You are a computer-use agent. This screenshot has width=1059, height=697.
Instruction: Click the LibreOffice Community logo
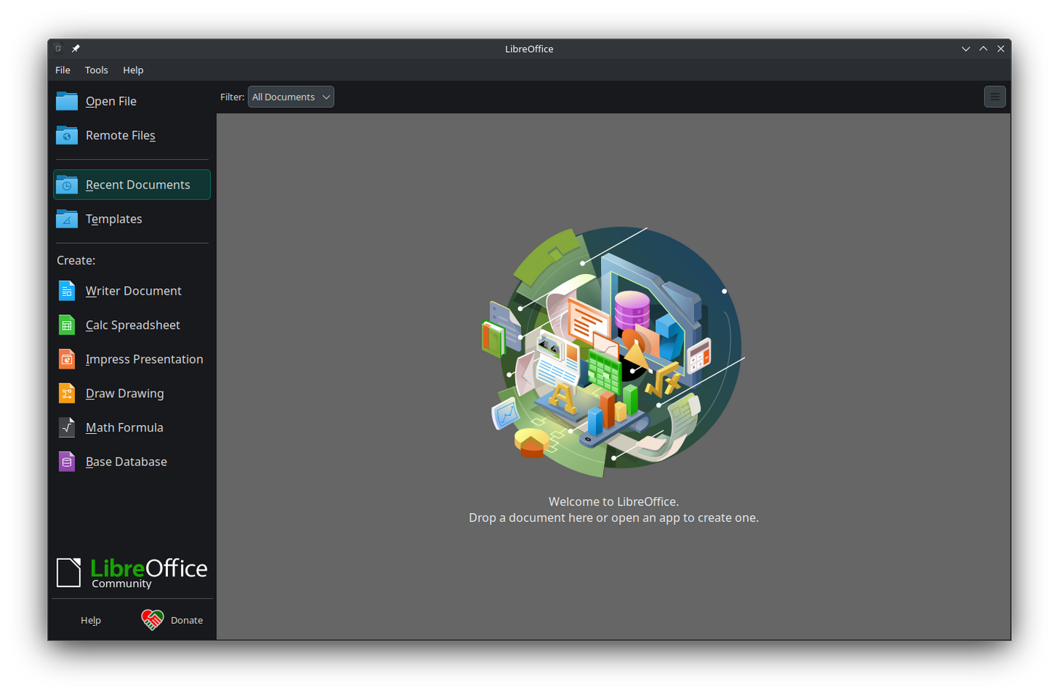pos(132,572)
